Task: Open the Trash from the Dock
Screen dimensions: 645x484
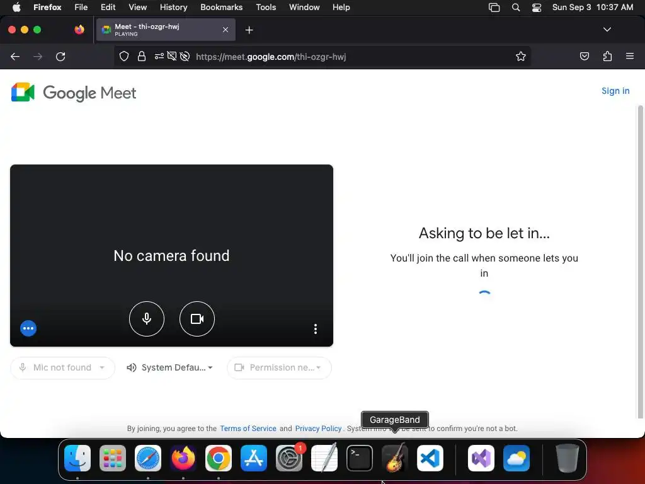Action: [x=568, y=458]
